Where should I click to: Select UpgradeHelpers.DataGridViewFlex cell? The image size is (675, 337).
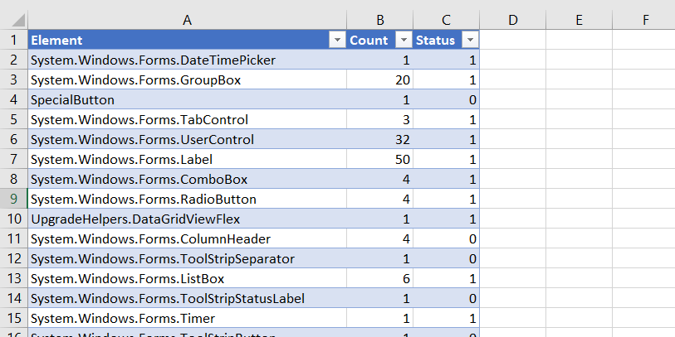pyautogui.click(x=187, y=219)
